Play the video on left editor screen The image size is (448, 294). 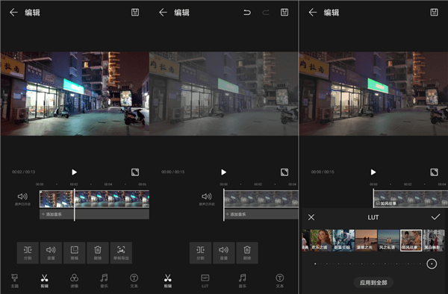point(74,172)
